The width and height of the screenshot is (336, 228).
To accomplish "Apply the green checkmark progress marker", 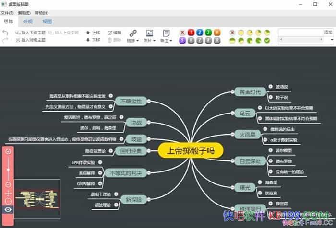I will tap(267, 41).
